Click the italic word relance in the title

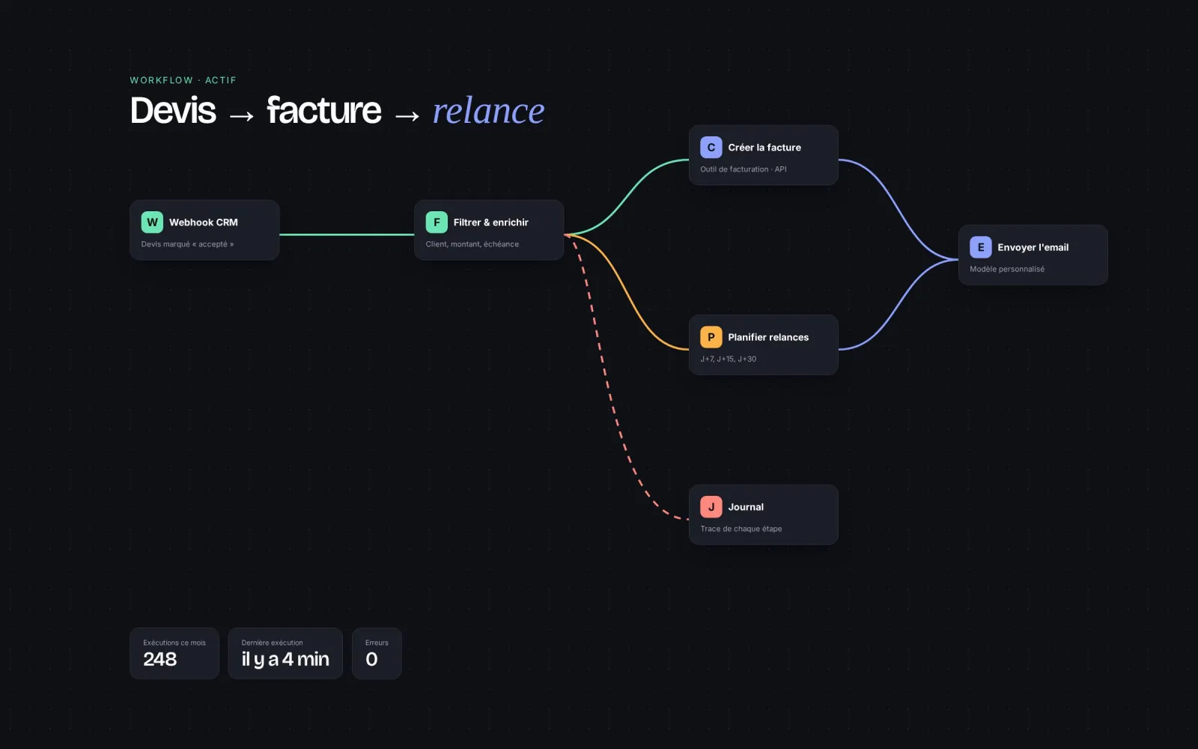[489, 111]
